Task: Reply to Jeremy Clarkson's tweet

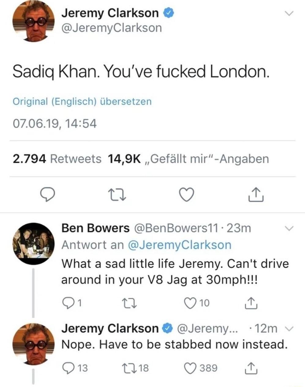Action: coord(48,194)
